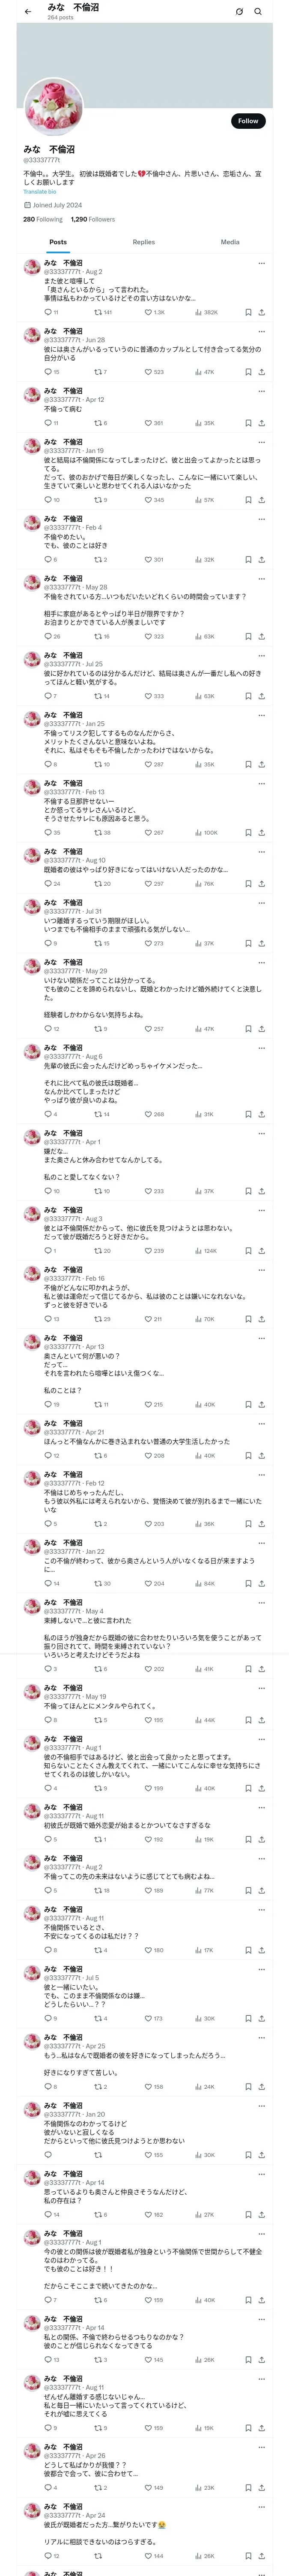Viewport: 289px width, 2576px height.
Task: Reply to the Jun 28 post
Action: (x=47, y=372)
